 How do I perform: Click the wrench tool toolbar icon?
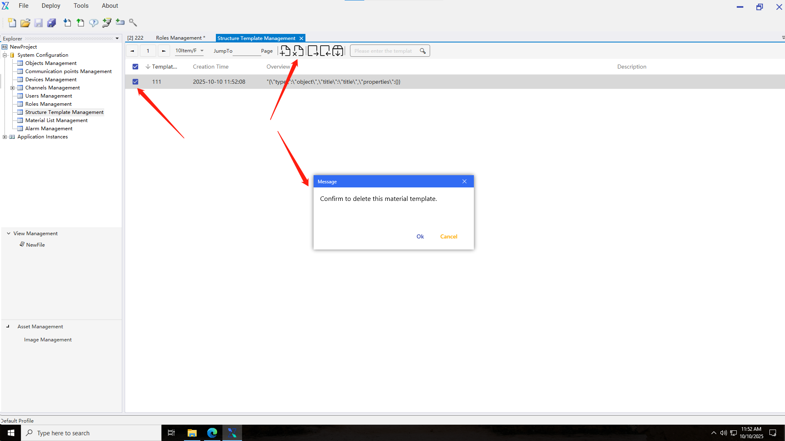coord(133,23)
